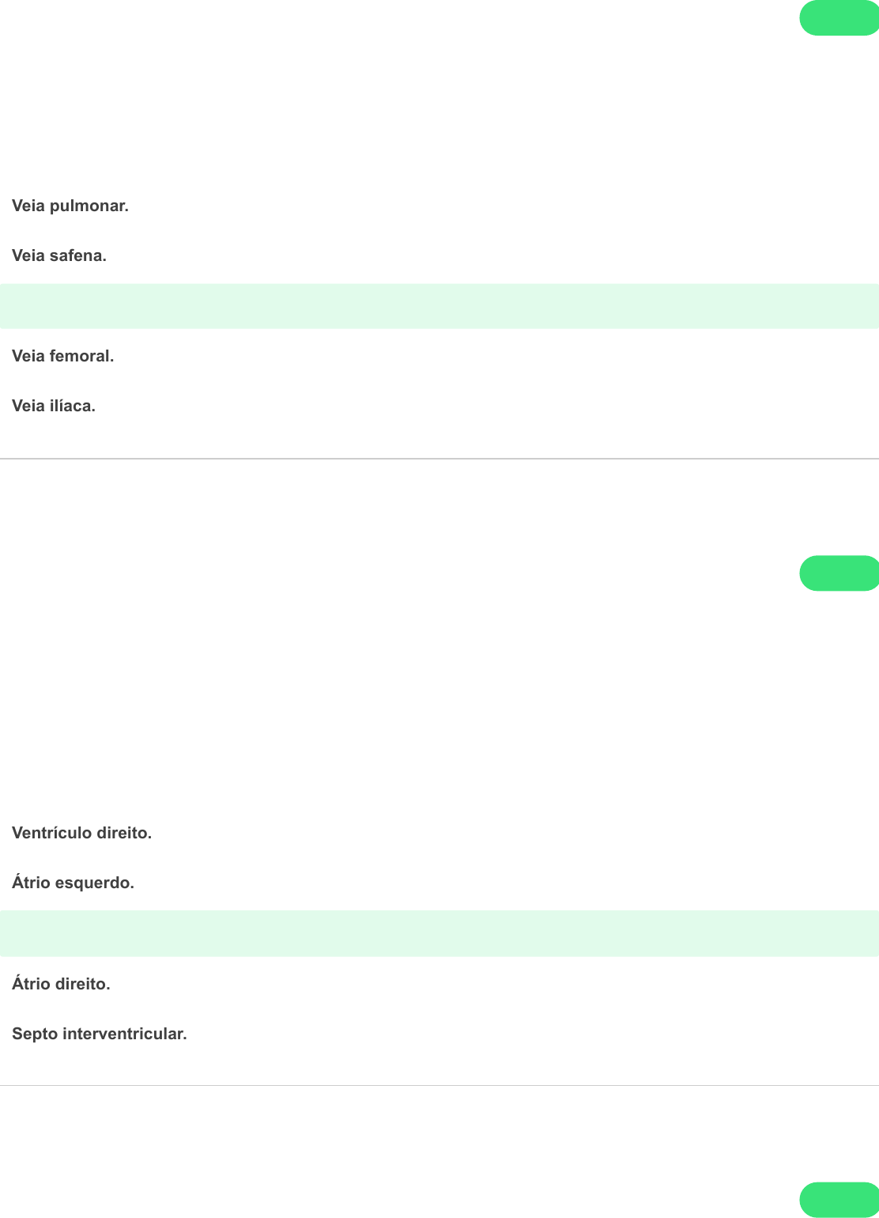The height and width of the screenshot is (1218, 879).
Task: Click highlighted green row below "Veia safena."
Action: pyautogui.click(x=439, y=306)
